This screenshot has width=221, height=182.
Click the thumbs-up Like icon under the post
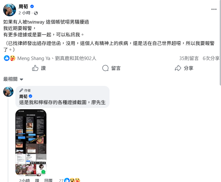tap(35, 68)
